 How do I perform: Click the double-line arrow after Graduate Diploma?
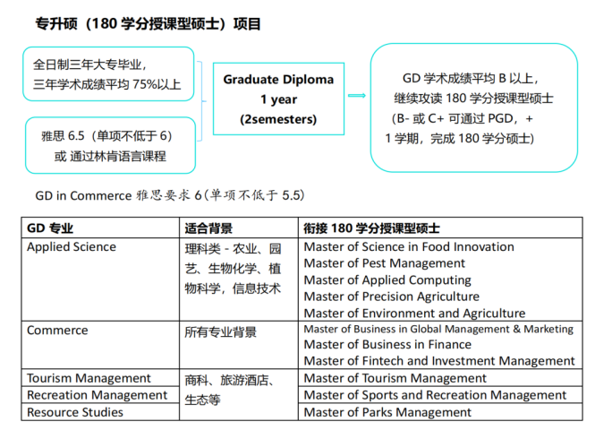point(357,95)
